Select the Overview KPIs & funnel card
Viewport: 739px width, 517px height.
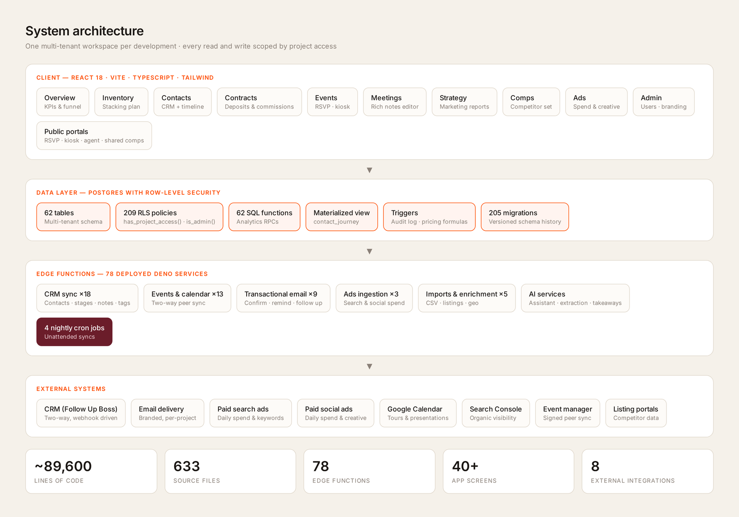[x=63, y=102]
